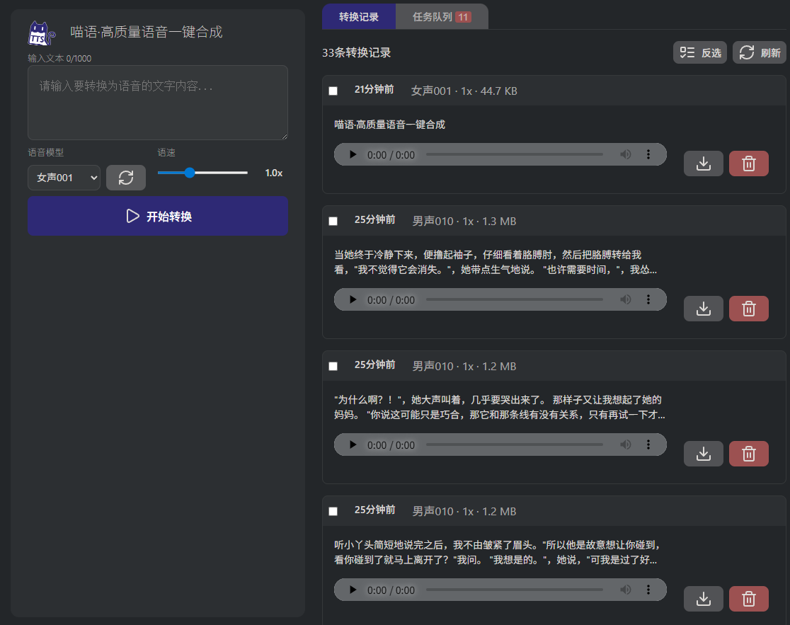
Task: Play the audio starting 当她终于冷静下来
Action: click(x=353, y=299)
